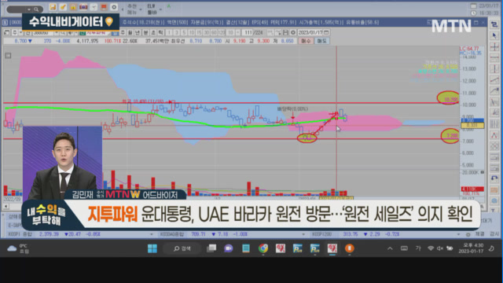The height and width of the screenshot is (283, 503).
Task: Open the ELW 툴바 menu
Action: pos(154,9)
